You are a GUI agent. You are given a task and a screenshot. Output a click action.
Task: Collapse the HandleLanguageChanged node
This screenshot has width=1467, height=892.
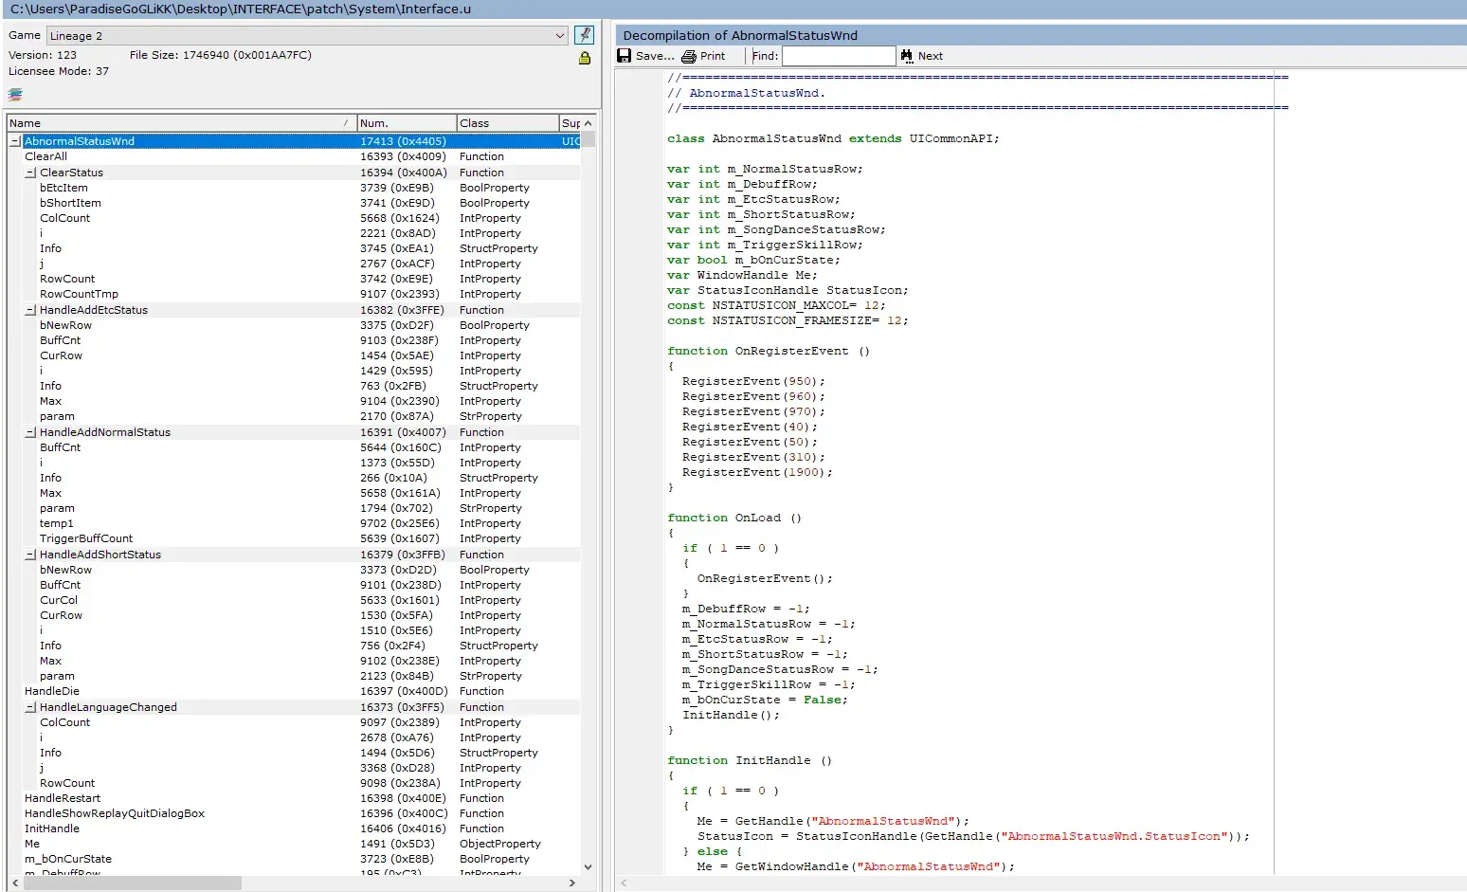[x=30, y=707]
